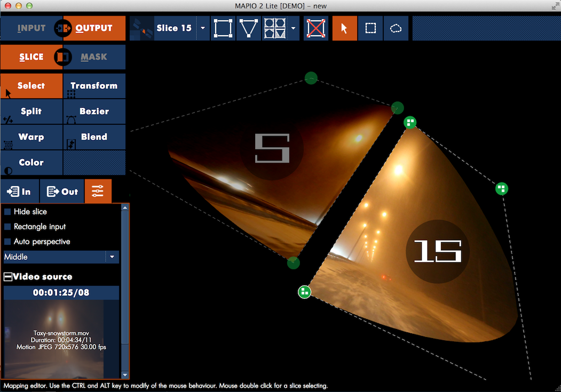Switch to the OUTPUT mode

(93, 28)
